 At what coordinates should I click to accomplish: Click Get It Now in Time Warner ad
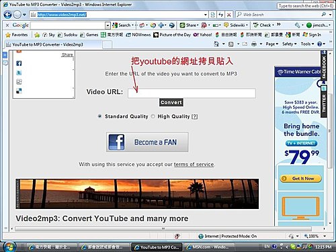(300, 179)
